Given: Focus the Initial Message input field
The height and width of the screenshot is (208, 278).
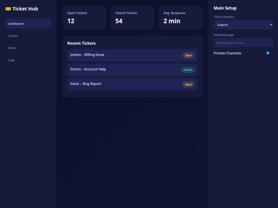Looking at the screenshot, I should tap(243, 43).
